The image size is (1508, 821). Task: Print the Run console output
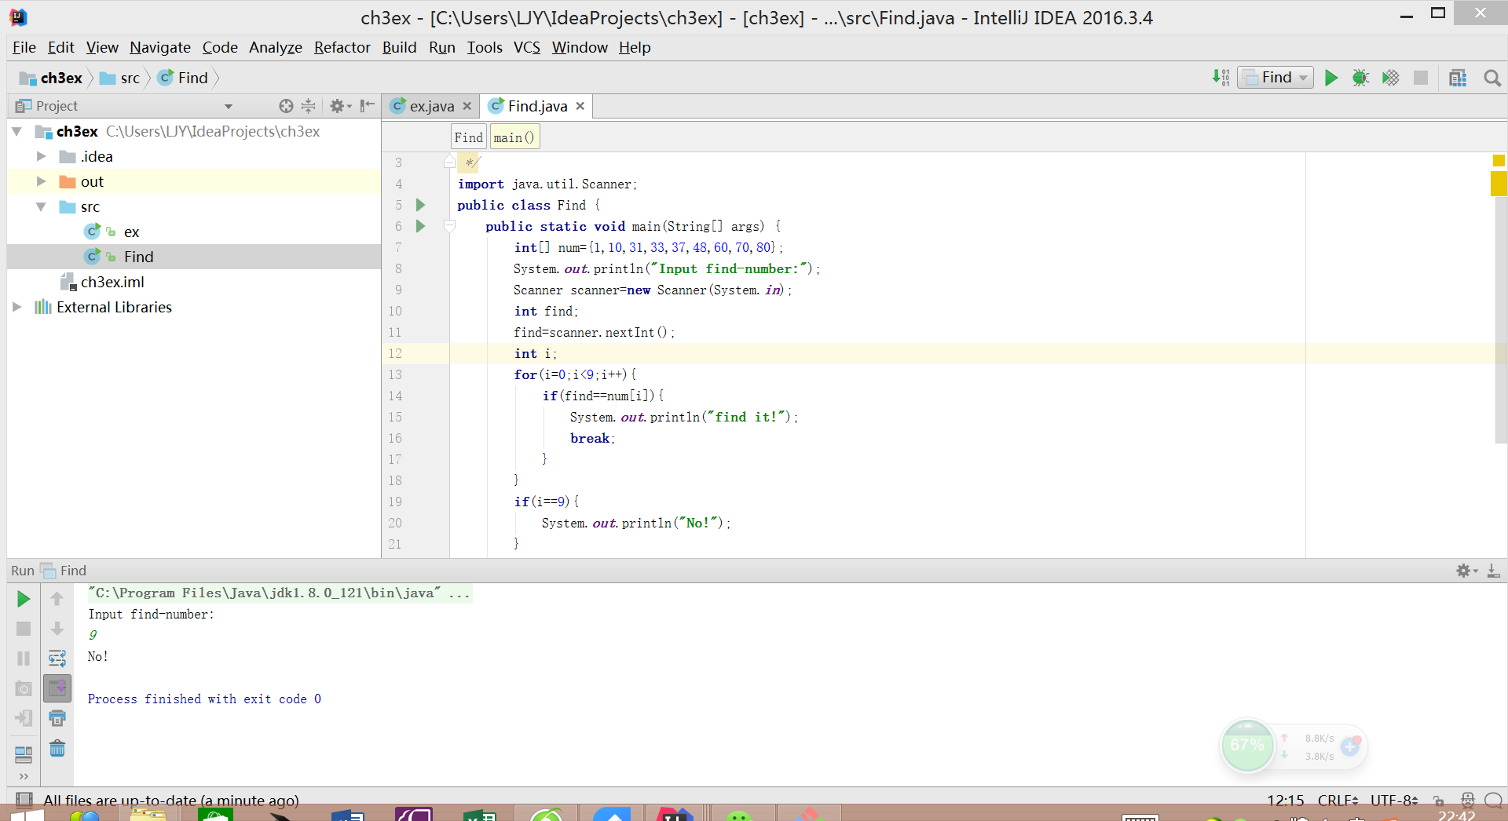click(x=57, y=718)
